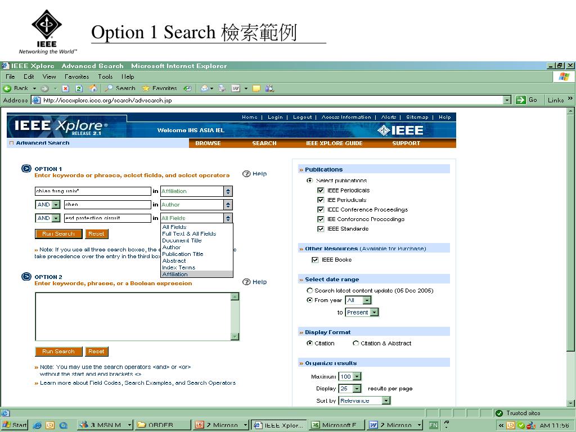Viewport: 576px width, 432px height.
Task: Click the Login link in top navigation
Action: tap(275, 117)
